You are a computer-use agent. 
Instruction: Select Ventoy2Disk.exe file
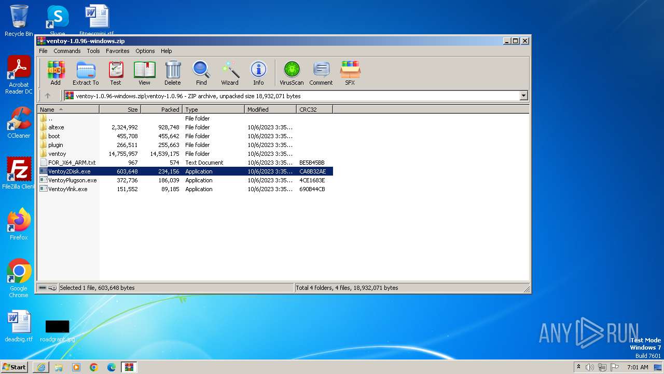pos(185,171)
